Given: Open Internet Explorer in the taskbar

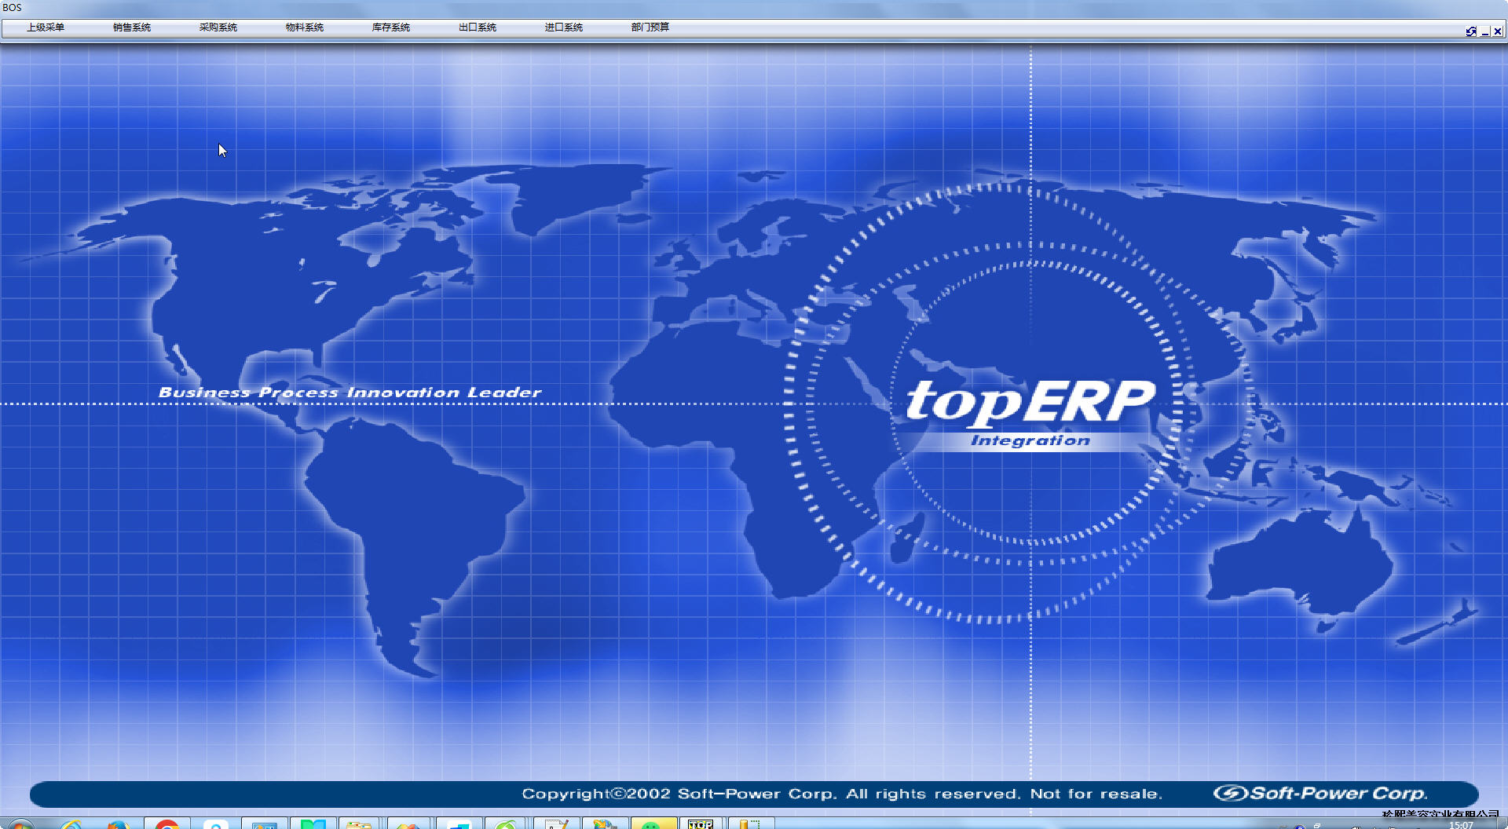Looking at the screenshot, I should [71, 824].
